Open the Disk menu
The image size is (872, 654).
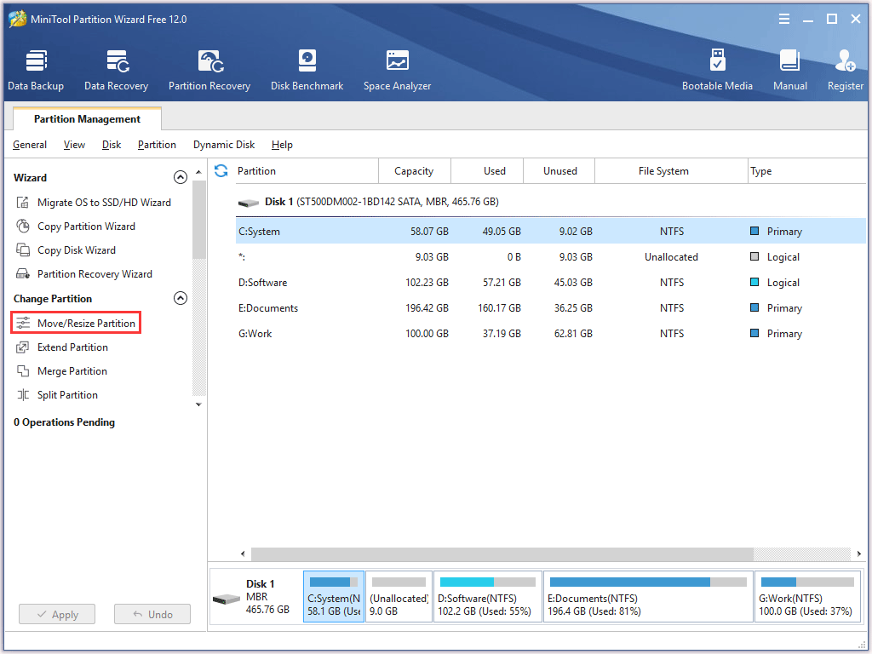tap(112, 145)
